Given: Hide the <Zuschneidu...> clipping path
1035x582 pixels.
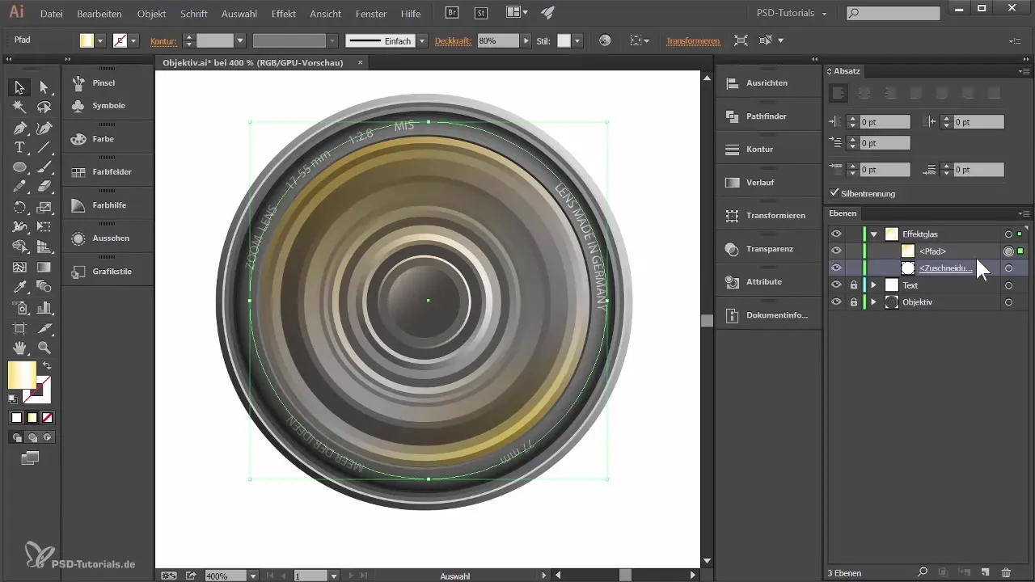Looking at the screenshot, I should [836, 268].
